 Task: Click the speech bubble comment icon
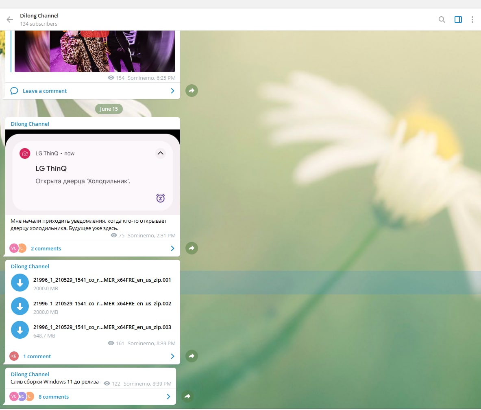click(14, 91)
